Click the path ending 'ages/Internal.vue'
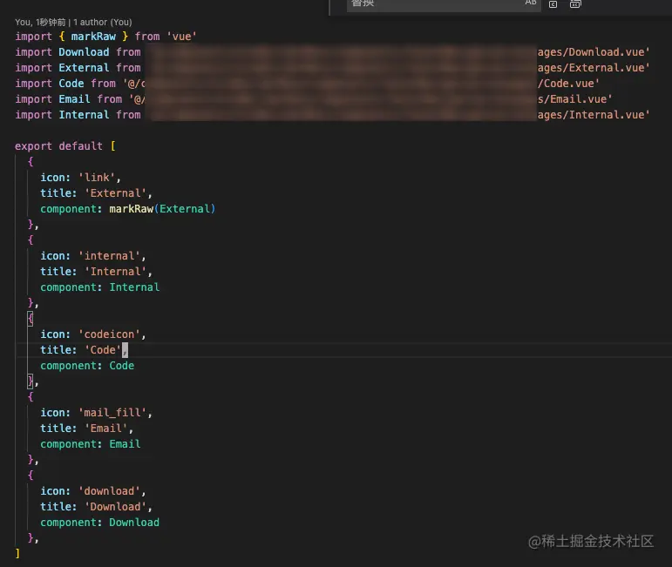The image size is (672, 567). [x=594, y=115]
